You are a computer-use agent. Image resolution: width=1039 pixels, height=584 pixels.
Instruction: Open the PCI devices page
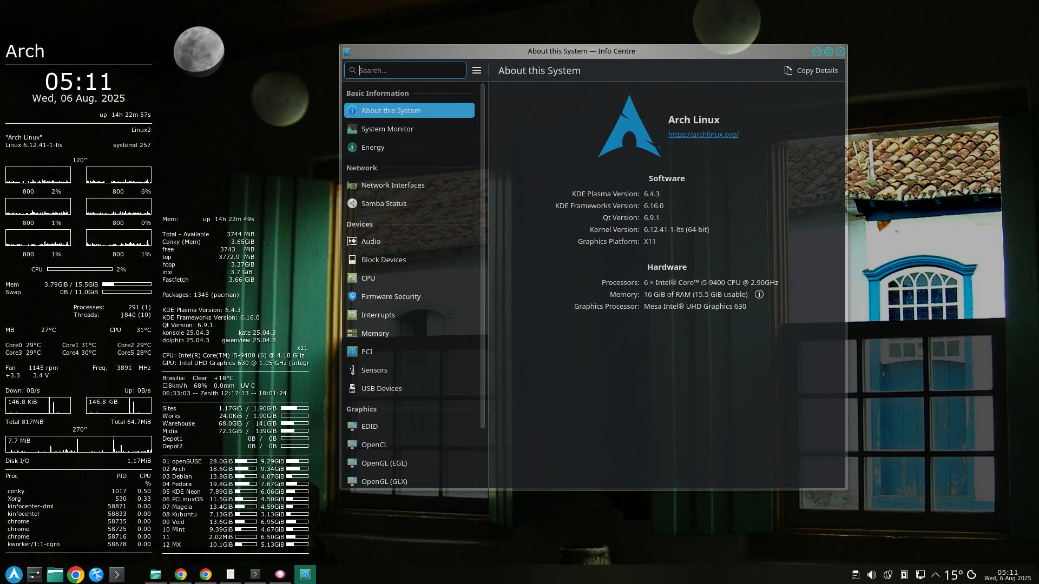409,351
